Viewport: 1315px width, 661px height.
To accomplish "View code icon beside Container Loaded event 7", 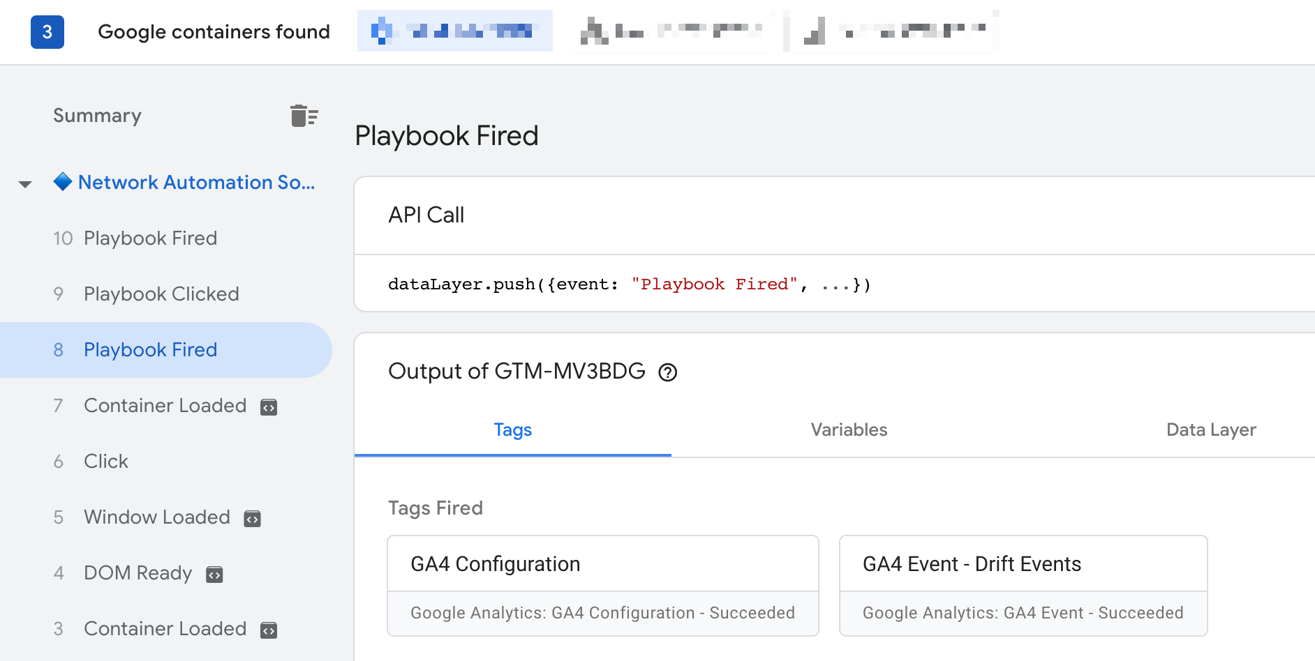I will [x=269, y=407].
